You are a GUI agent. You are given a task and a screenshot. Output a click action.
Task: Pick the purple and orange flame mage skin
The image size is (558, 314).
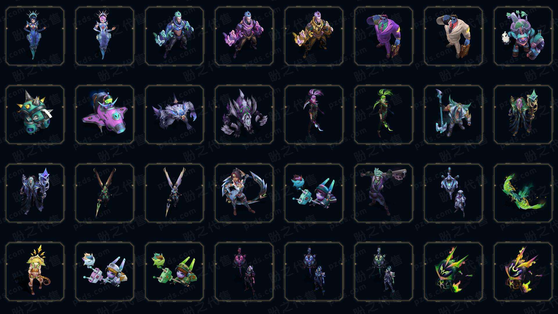(x=523, y=272)
